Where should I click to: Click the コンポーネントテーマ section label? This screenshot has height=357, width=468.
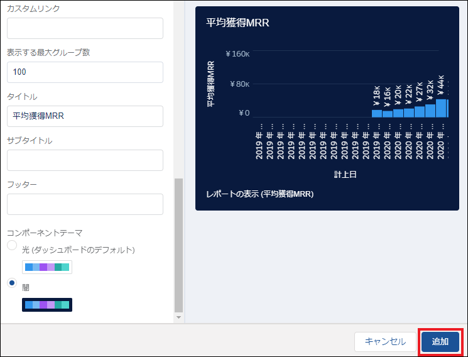[x=45, y=233]
